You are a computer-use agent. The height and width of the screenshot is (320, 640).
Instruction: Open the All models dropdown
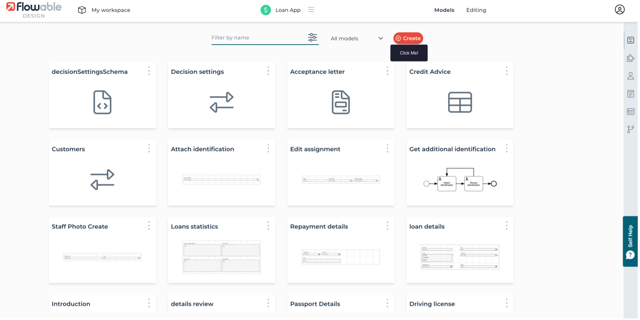(x=356, y=38)
